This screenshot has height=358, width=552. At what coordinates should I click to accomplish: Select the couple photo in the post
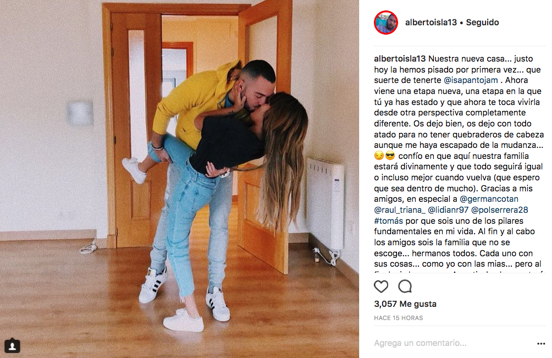pyautogui.click(x=180, y=179)
